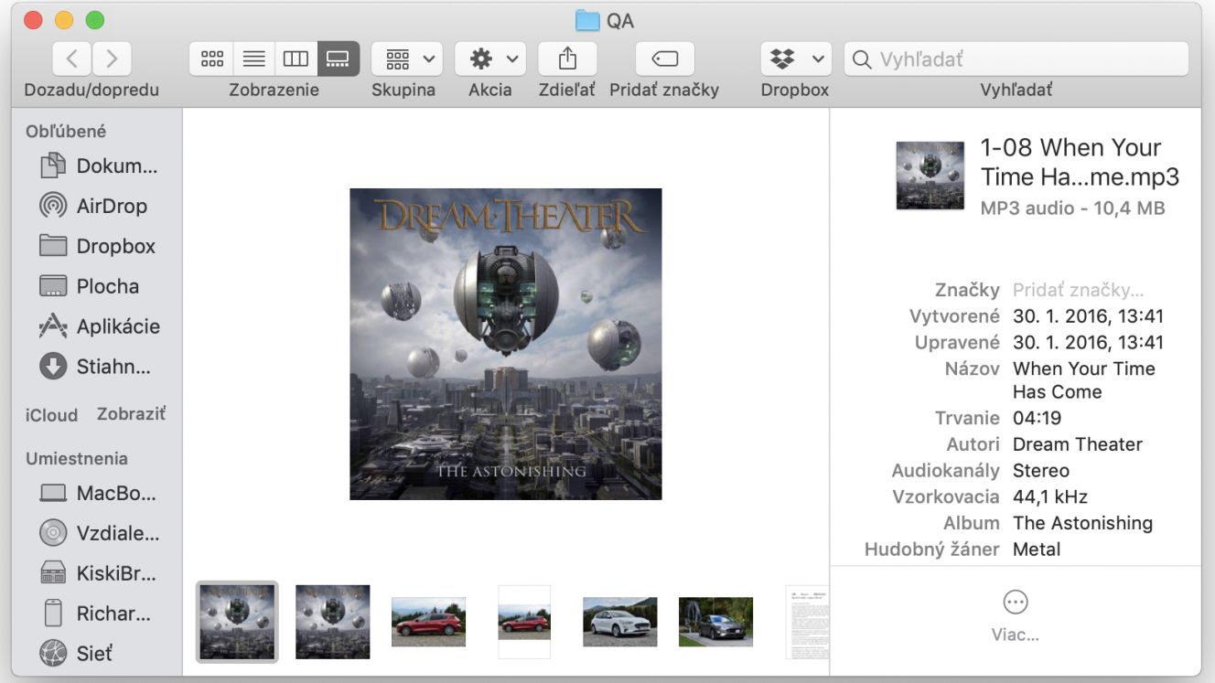Click When Your Time Has Come title value
Screen dimensions: 1215x683
(1083, 380)
